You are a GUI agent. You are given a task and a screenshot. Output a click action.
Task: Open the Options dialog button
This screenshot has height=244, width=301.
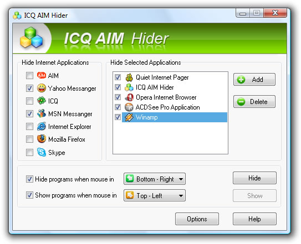tap(197, 219)
